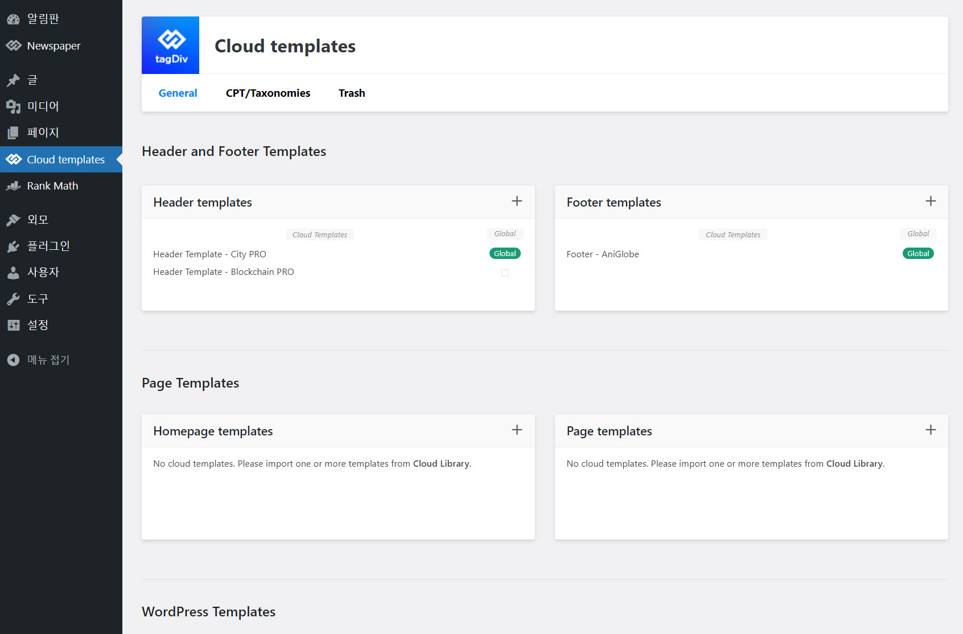Click the Homepage templates panel title
Image resolution: width=963 pixels, height=634 pixels.
pyautogui.click(x=213, y=431)
